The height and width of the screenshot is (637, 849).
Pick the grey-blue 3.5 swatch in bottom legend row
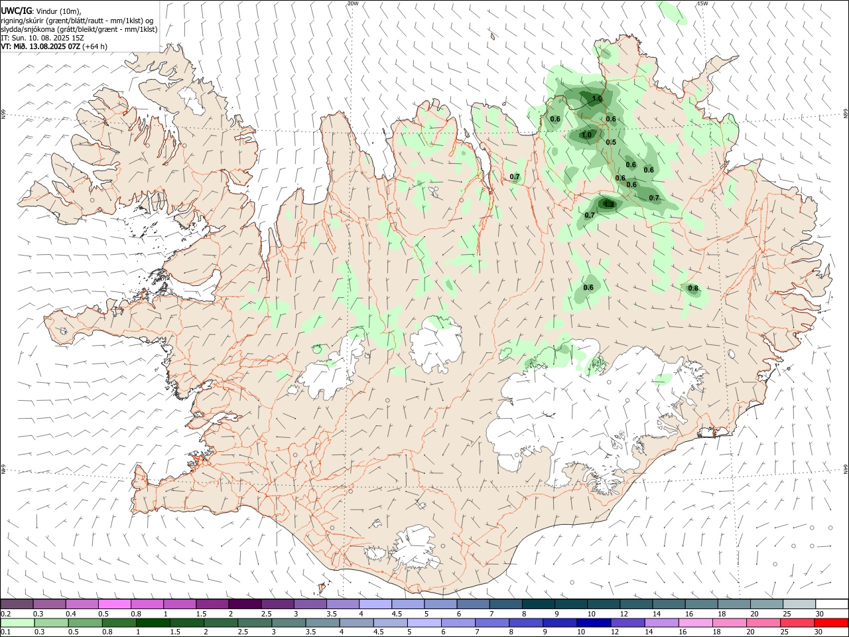[x=322, y=622]
